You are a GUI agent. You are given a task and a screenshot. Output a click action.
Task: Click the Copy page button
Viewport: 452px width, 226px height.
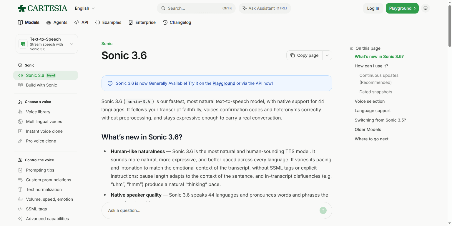(x=304, y=55)
